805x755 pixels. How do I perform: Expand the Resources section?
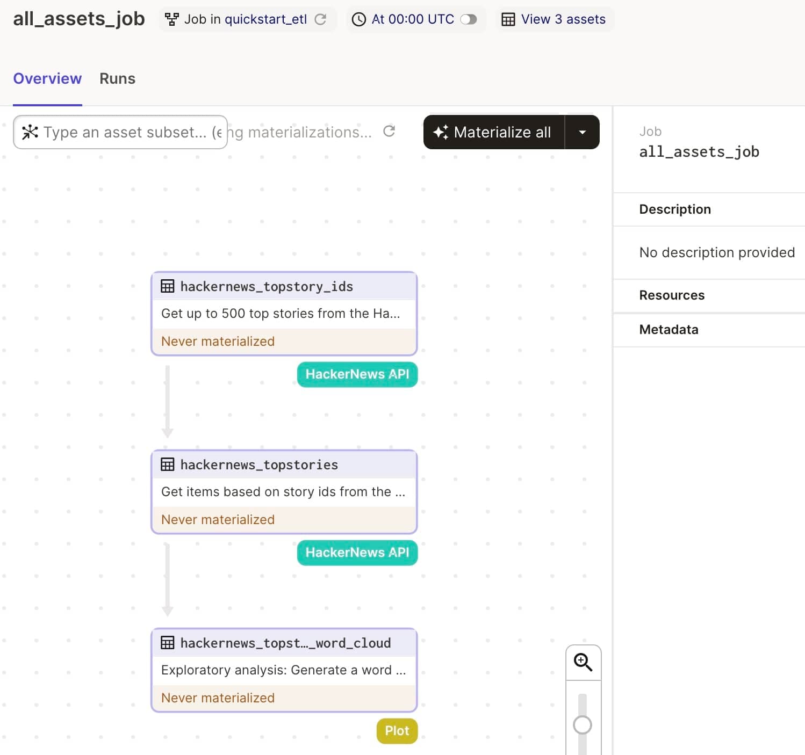coord(672,295)
